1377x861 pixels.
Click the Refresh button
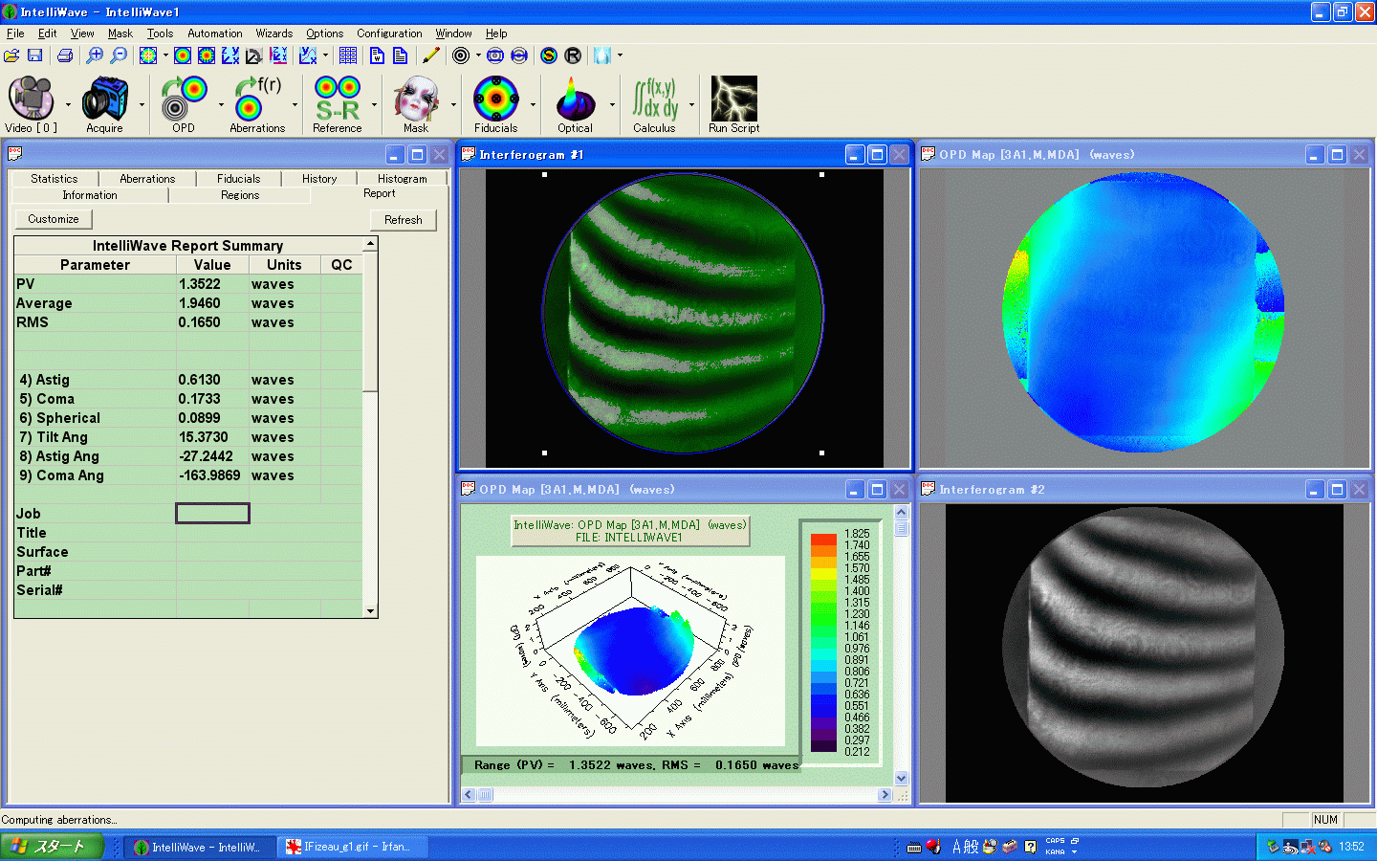tap(404, 220)
